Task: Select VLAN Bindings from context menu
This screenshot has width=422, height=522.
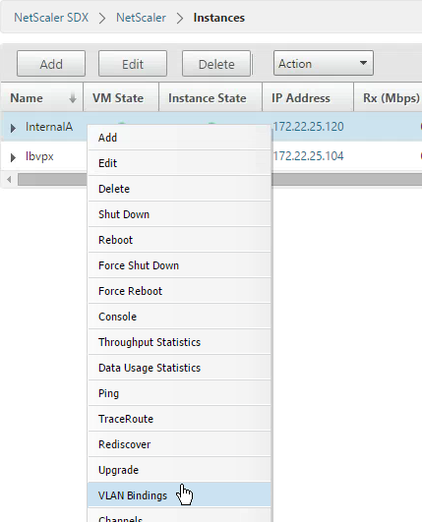Action: pos(180,495)
